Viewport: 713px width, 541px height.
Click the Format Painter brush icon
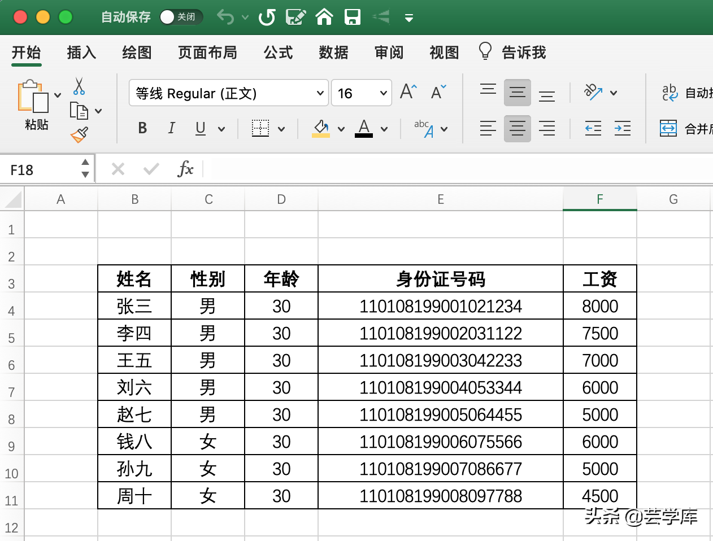(79, 134)
